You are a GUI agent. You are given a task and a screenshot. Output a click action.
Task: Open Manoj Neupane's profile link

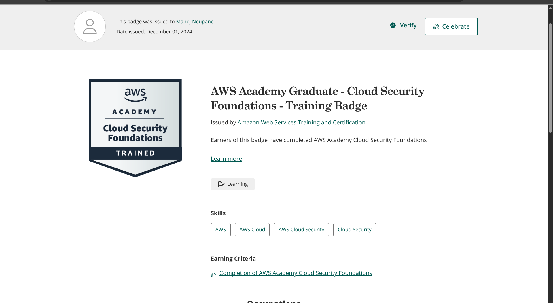point(195,22)
